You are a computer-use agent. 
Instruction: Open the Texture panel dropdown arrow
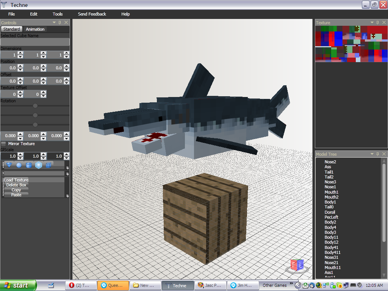point(371,22)
